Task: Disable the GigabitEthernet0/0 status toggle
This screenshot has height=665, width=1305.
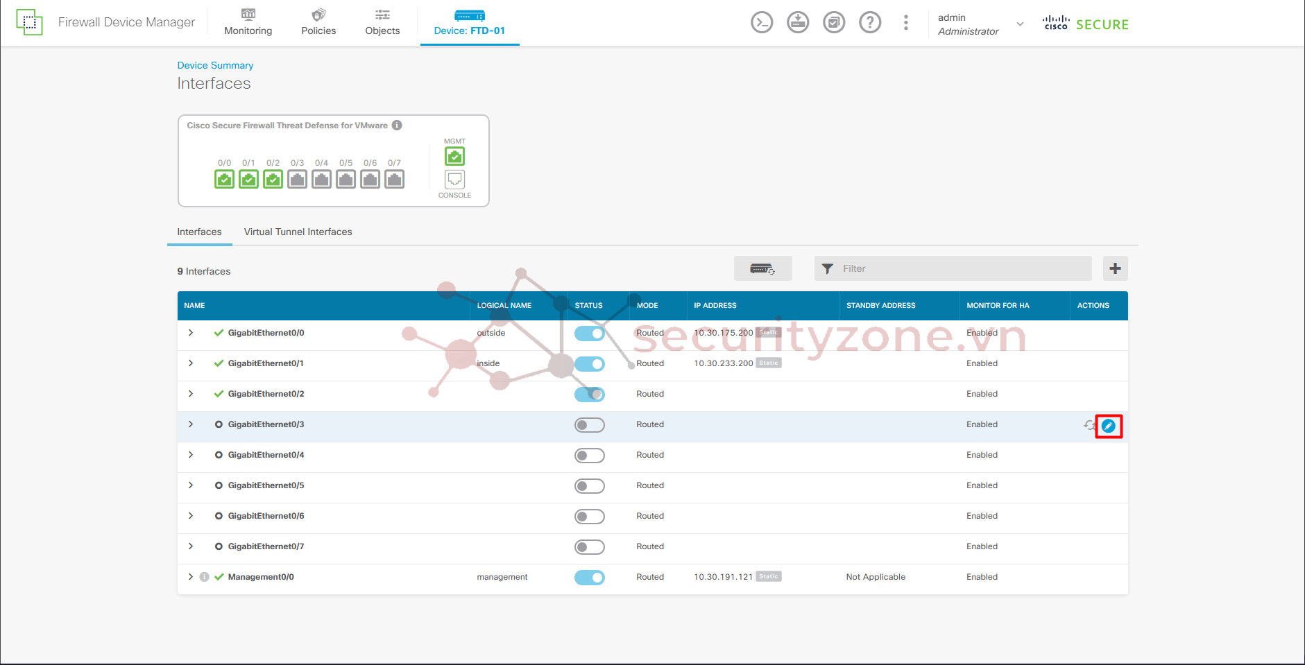Action: (x=589, y=334)
